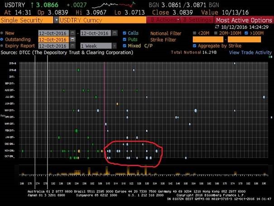
Task: Select the New radio button
Action: pyautogui.click(x=2, y=33)
